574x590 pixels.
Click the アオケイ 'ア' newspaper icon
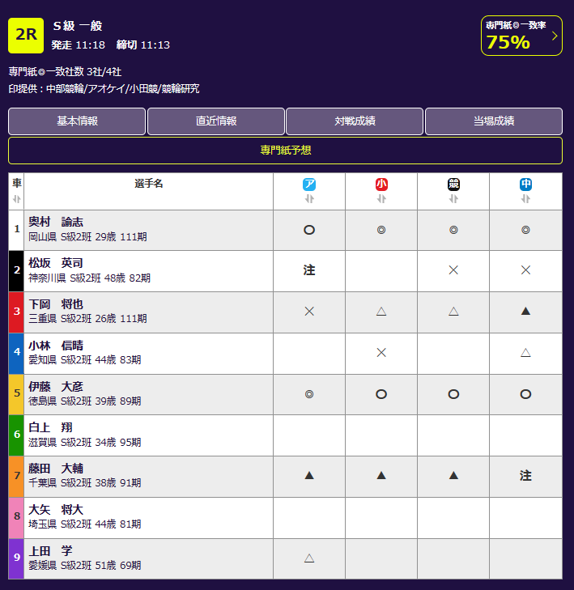308,185
